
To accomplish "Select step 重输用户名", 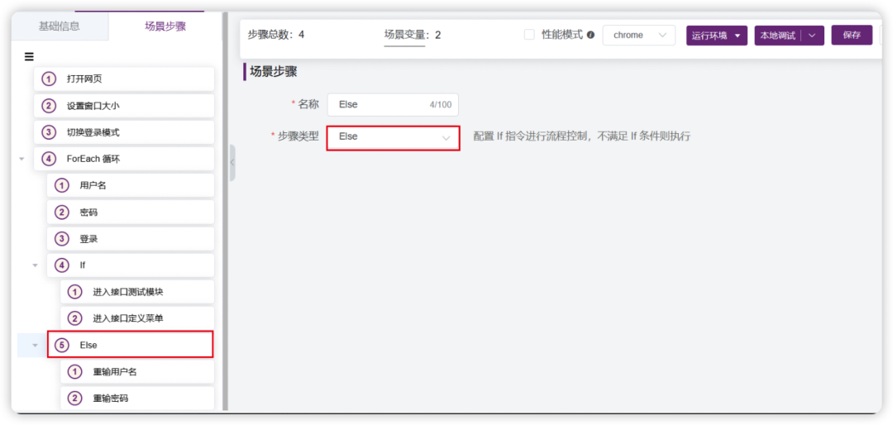I will click(137, 372).
